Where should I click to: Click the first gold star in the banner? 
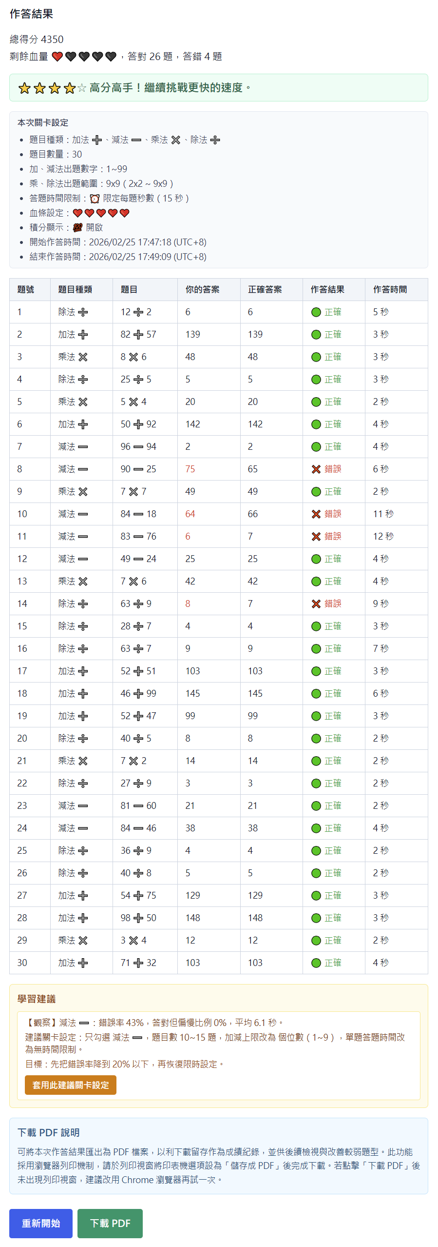(x=24, y=88)
